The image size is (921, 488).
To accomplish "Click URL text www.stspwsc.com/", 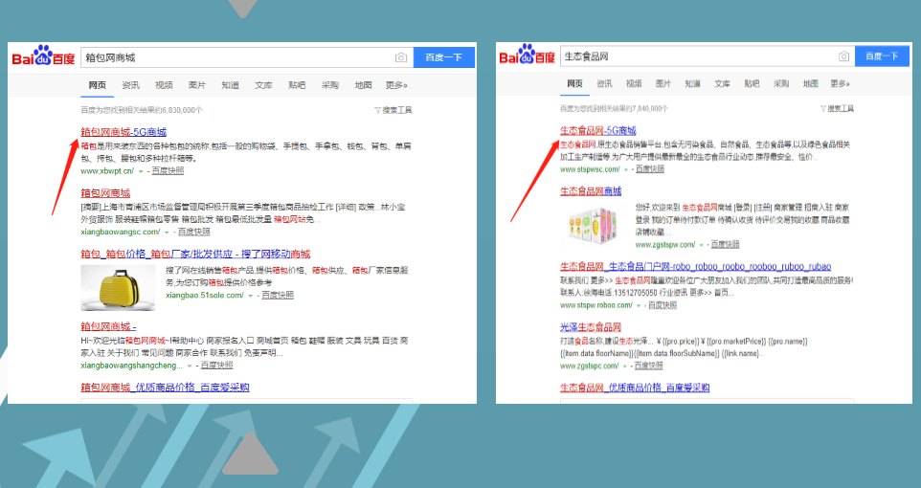I will (590, 169).
